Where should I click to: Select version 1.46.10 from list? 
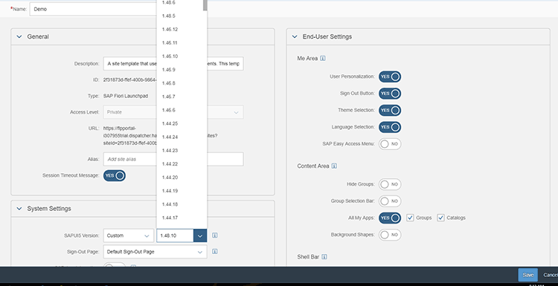[x=182, y=56]
